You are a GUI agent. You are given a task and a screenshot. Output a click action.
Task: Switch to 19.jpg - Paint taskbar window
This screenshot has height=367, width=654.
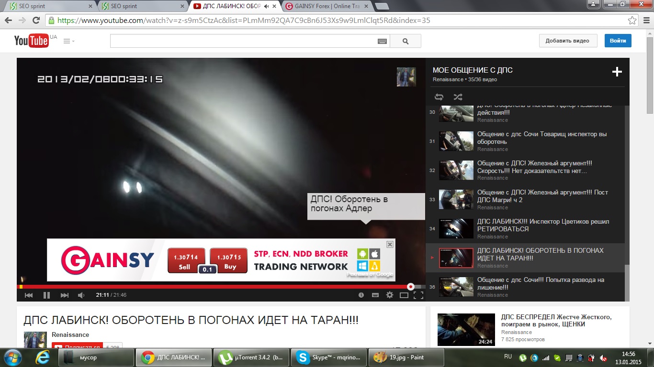(406, 357)
